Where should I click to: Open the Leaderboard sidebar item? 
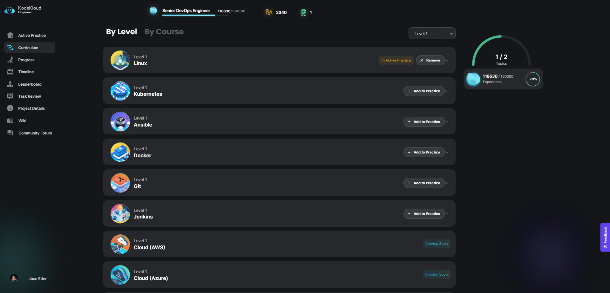[x=30, y=84]
